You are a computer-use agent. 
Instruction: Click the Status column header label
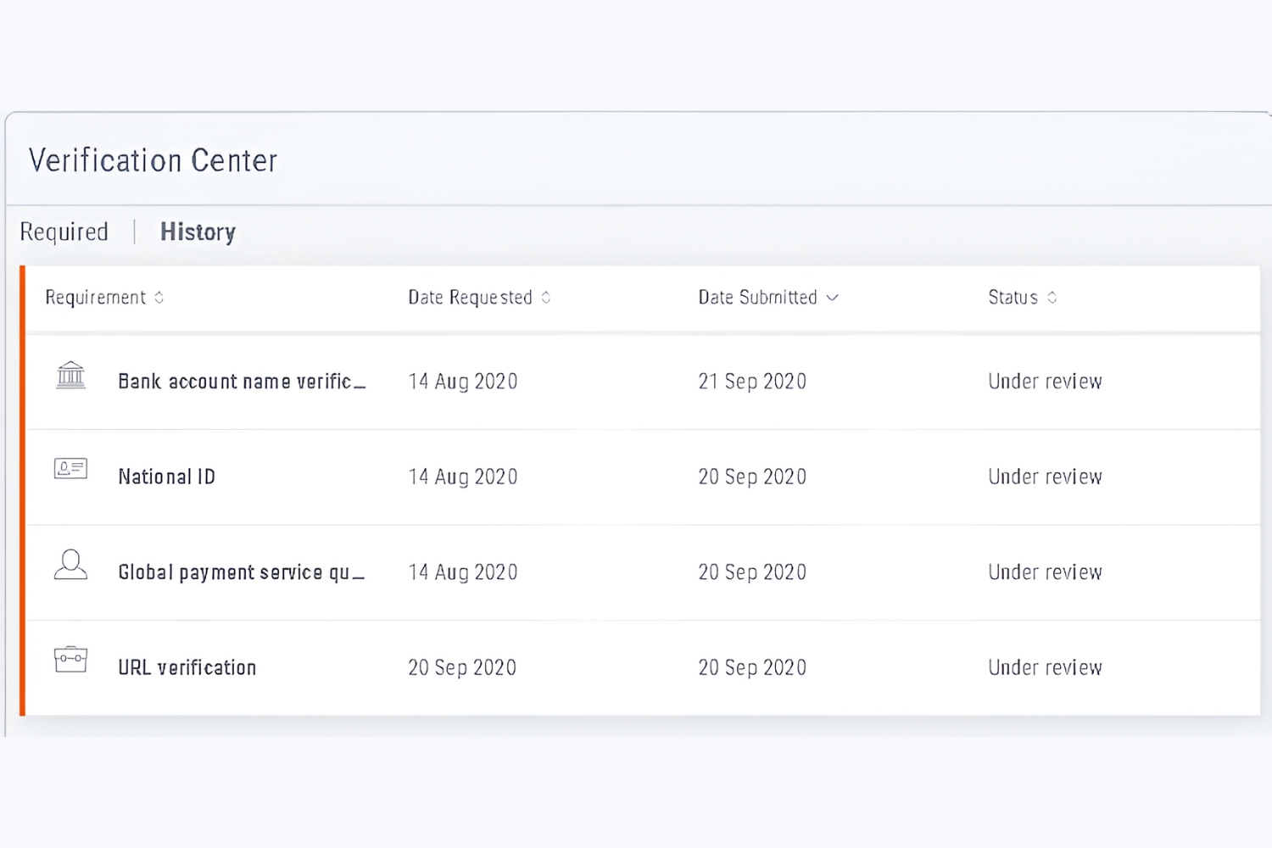click(x=1013, y=298)
